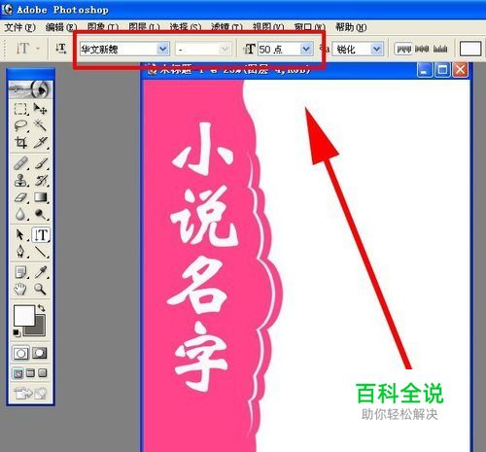This screenshot has width=486, height=452.
Task: Set bottom text alignment in options bar
Action: [440, 49]
